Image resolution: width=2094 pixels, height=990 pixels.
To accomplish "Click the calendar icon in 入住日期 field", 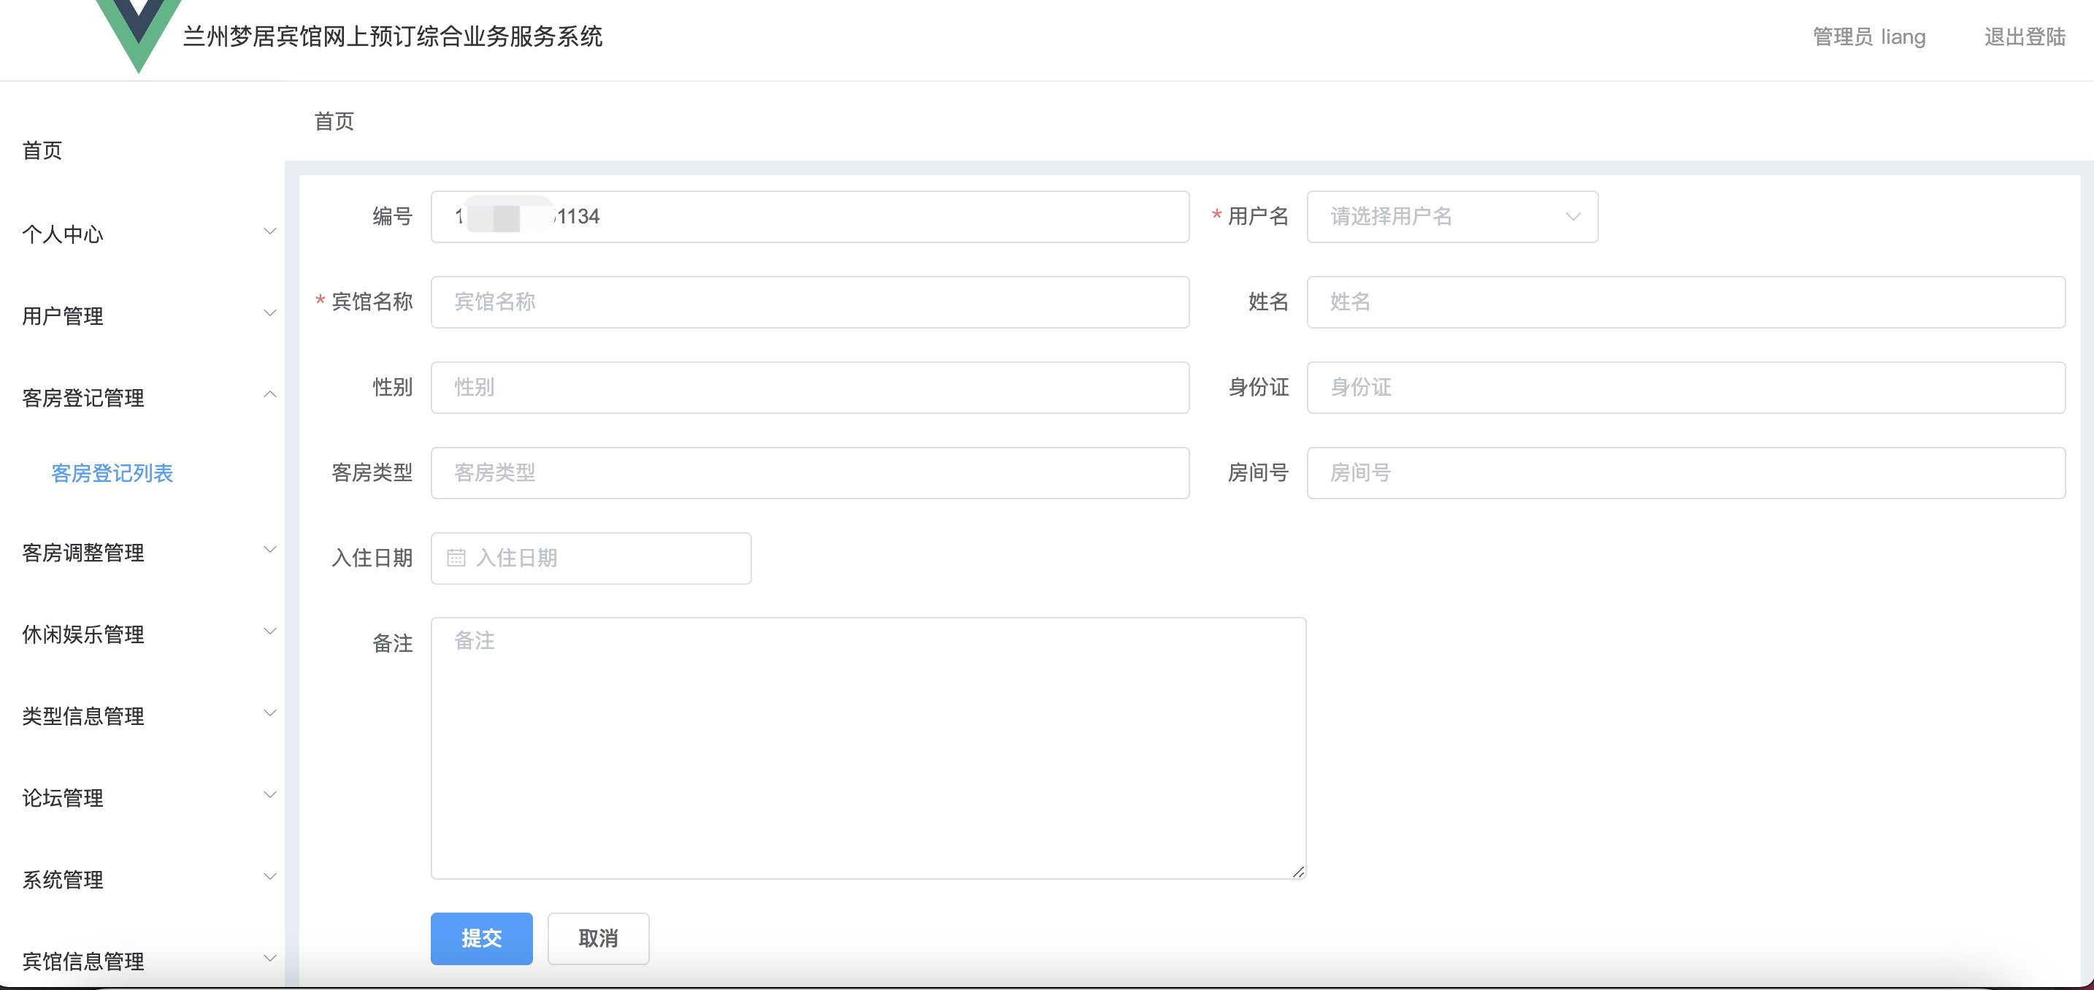I will (456, 558).
